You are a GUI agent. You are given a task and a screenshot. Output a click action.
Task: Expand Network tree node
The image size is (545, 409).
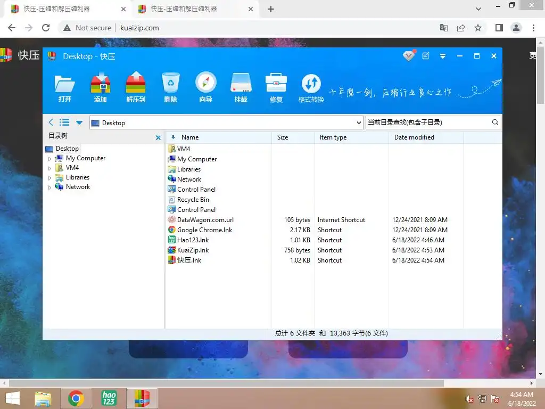coord(49,187)
